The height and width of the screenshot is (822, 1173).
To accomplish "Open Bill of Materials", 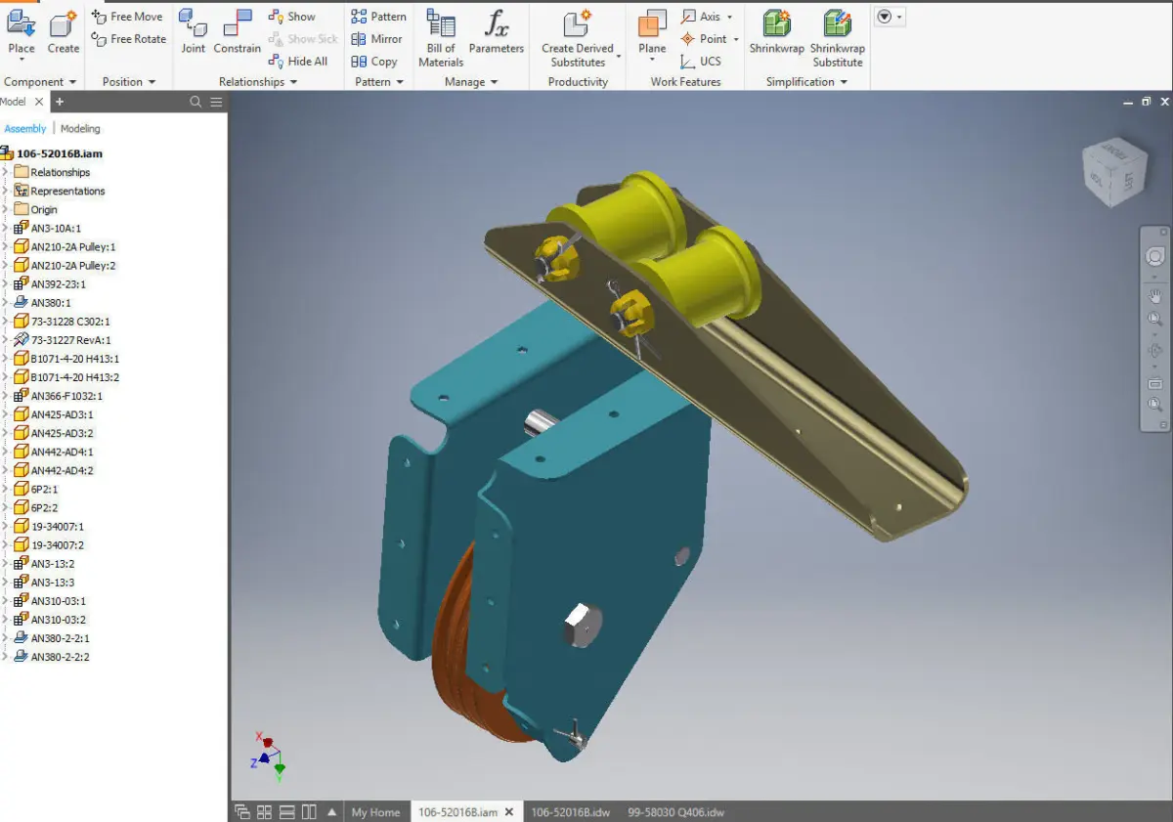I will point(441,39).
